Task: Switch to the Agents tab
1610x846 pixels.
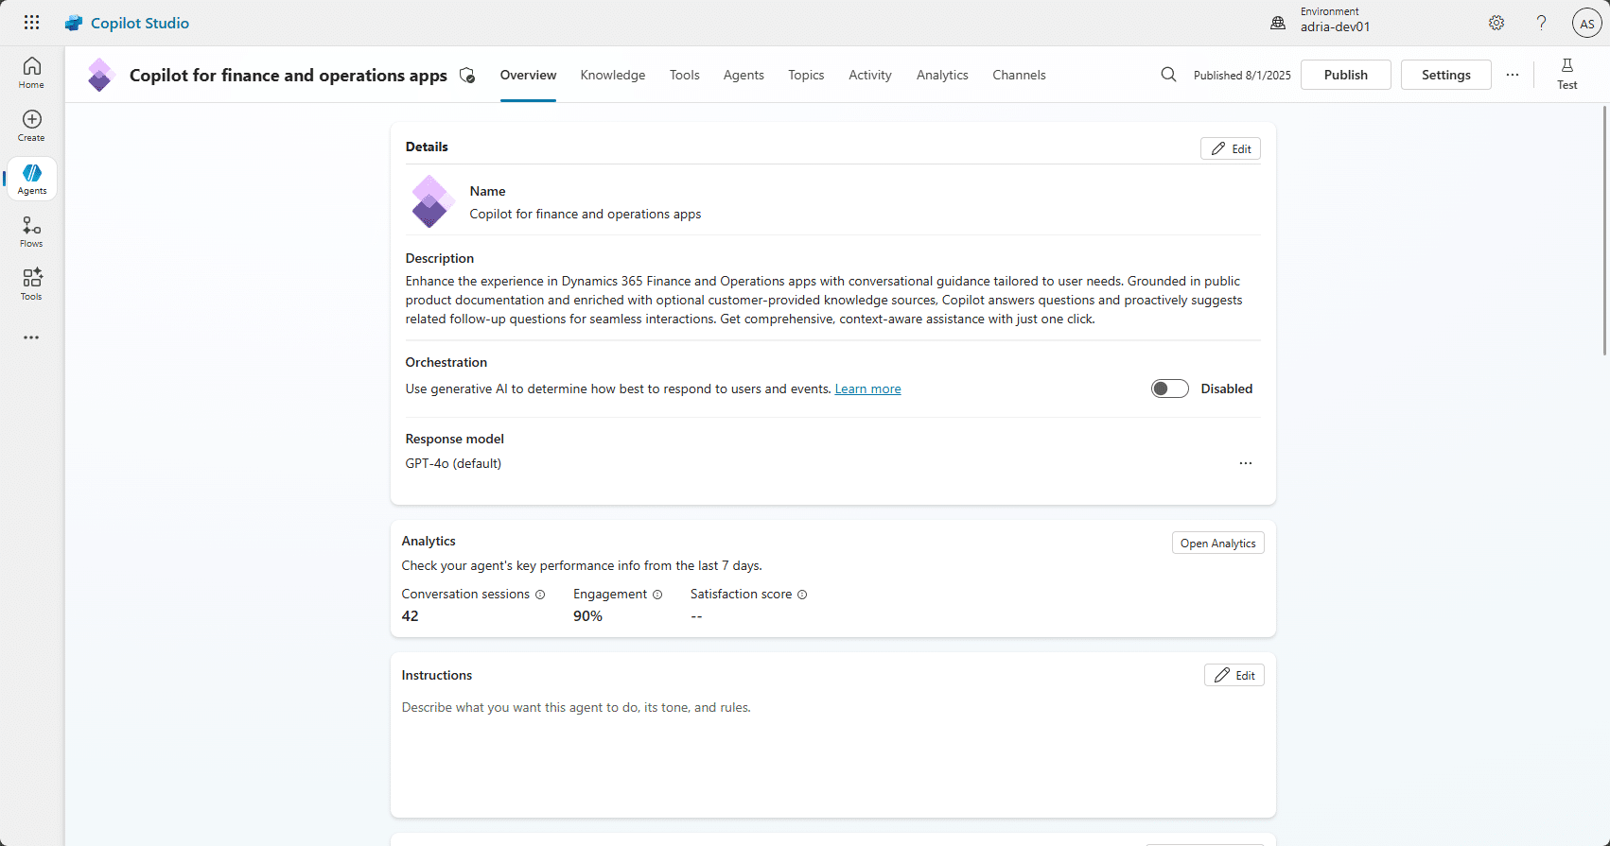Action: (x=744, y=75)
